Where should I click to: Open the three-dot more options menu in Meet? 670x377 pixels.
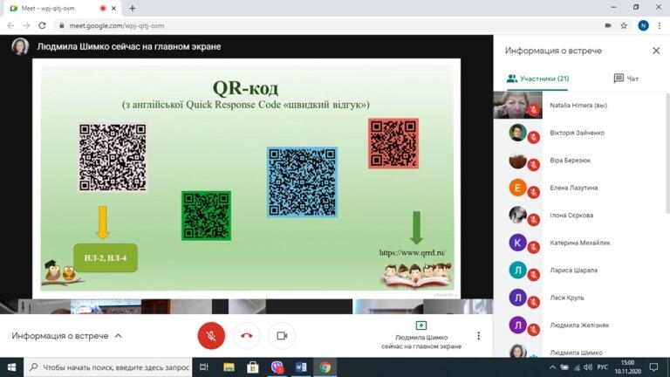pyautogui.click(x=479, y=335)
